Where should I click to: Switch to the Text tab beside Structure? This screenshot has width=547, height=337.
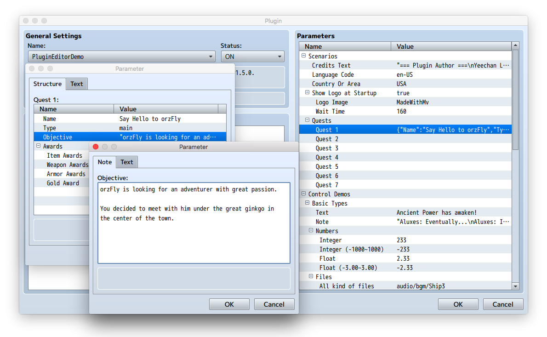pyautogui.click(x=77, y=84)
